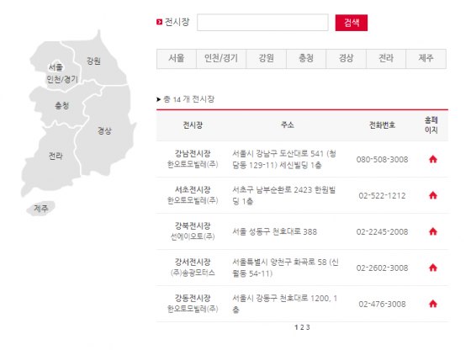Switch to the 경상 tab
471x350 pixels.
coord(346,59)
